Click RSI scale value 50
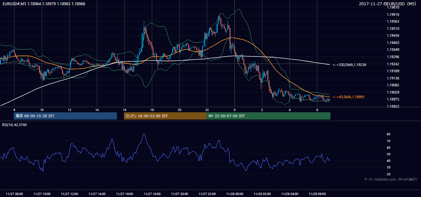Image resolution: width=421 pixels, height=197 pixels. pos(389,154)
